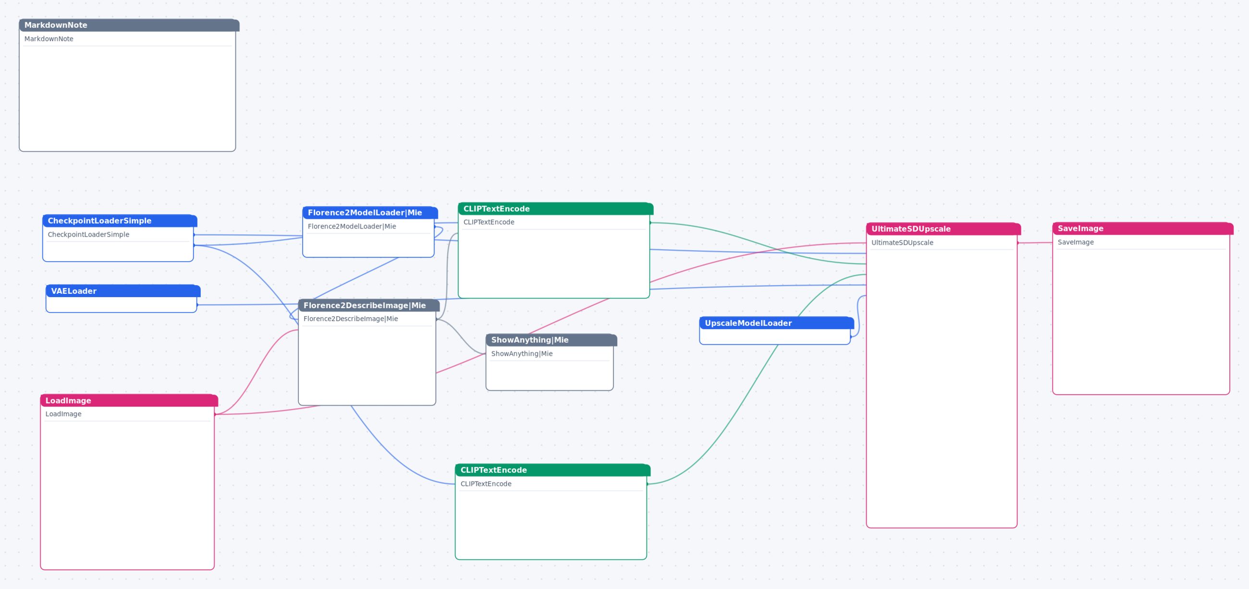The width and height of the screenshot is (1249, 589).
Task: Click the 'MarkdownNote' label inside the note body
Action: pyautogui.click(x=49, y=39)
